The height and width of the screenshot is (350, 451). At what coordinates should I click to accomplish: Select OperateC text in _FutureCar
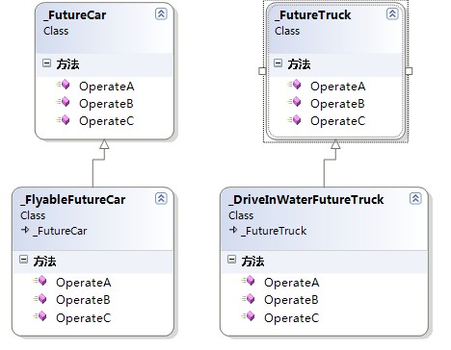point(107,121)
